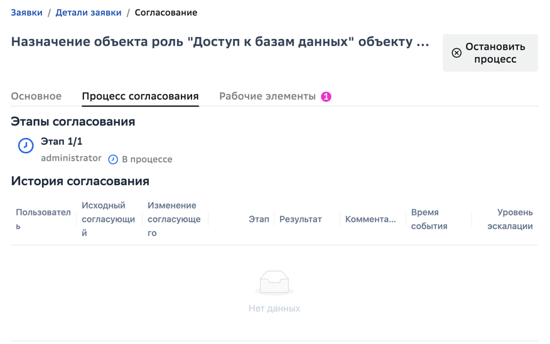
Task: Click the administrator approver name
Action: coord(71,158)
